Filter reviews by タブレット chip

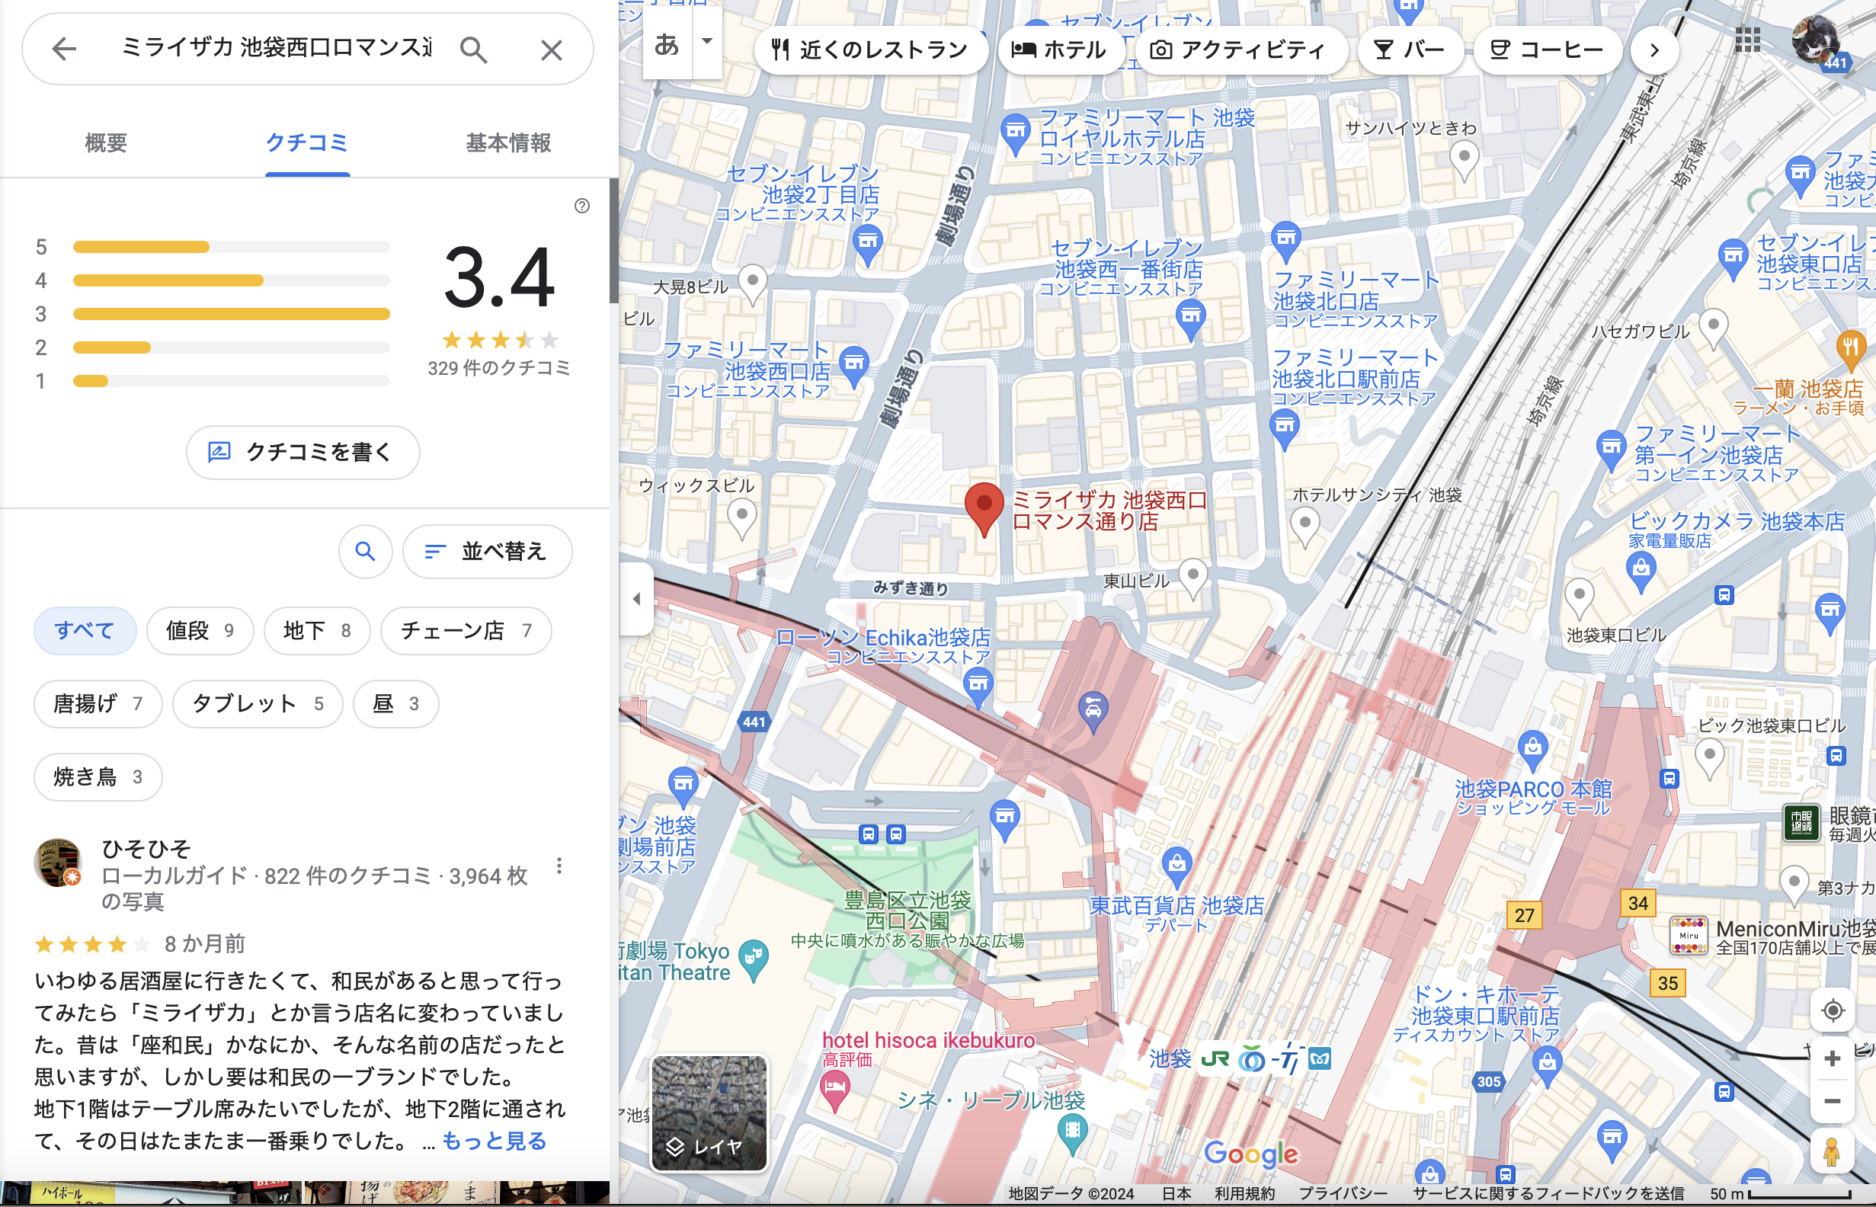[258, 704]
